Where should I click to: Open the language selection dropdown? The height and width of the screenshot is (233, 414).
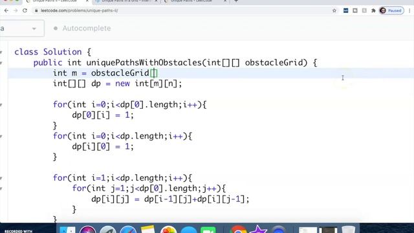coord(21,28)
